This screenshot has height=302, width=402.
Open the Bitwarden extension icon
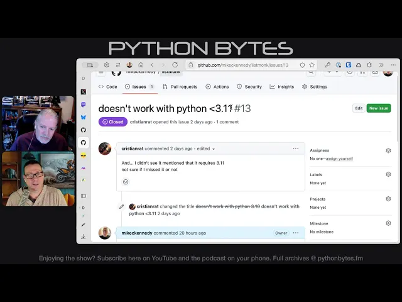coord(349,65)
